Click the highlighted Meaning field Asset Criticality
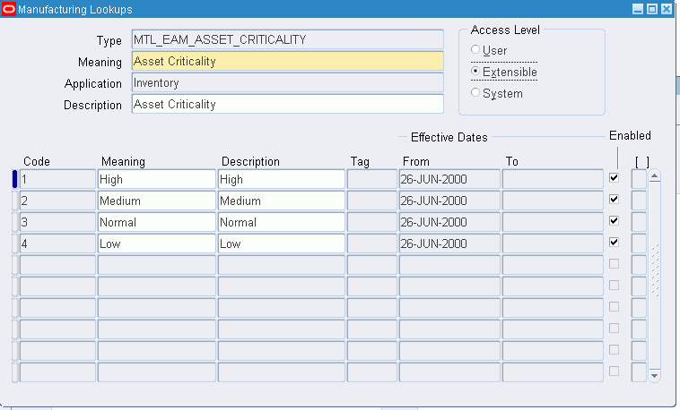This screenshot has height=410, width=680. pos(288,61)
